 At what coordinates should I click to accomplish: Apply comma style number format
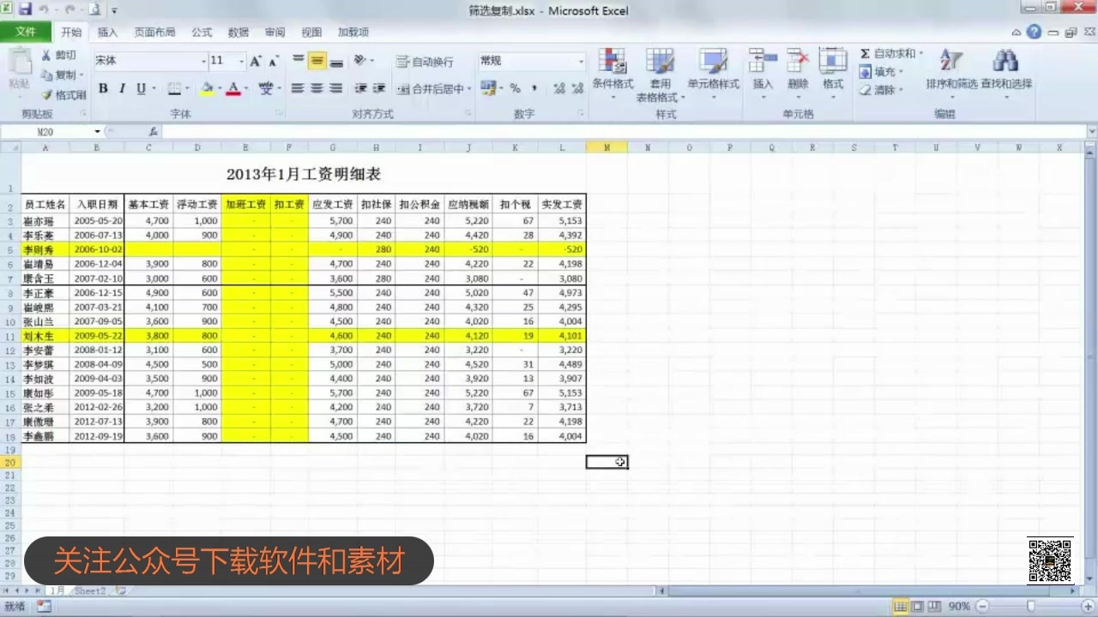point(534,88)
